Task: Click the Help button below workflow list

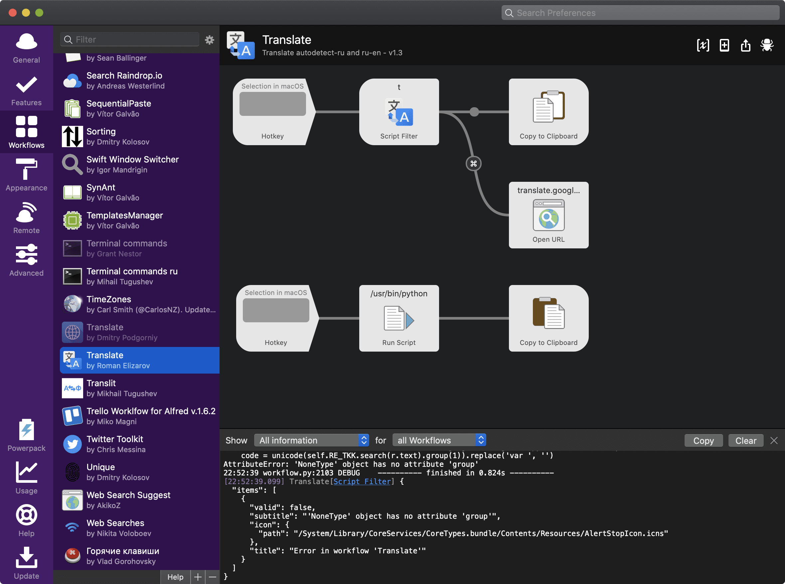Action: pos(175,577)
